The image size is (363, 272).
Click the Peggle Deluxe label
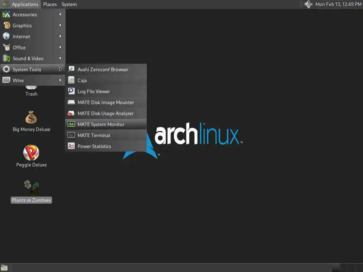pyautogui.click(x=32, y=165)
